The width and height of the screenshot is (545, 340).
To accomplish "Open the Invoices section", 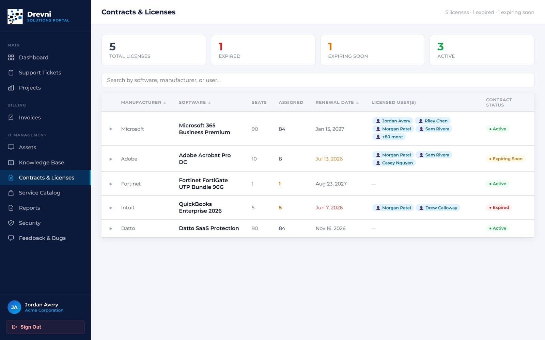I will pyautogui.click(x=45, y=118).
